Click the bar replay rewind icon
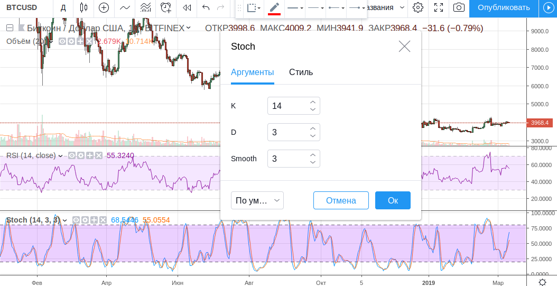 tap(186, 7)
